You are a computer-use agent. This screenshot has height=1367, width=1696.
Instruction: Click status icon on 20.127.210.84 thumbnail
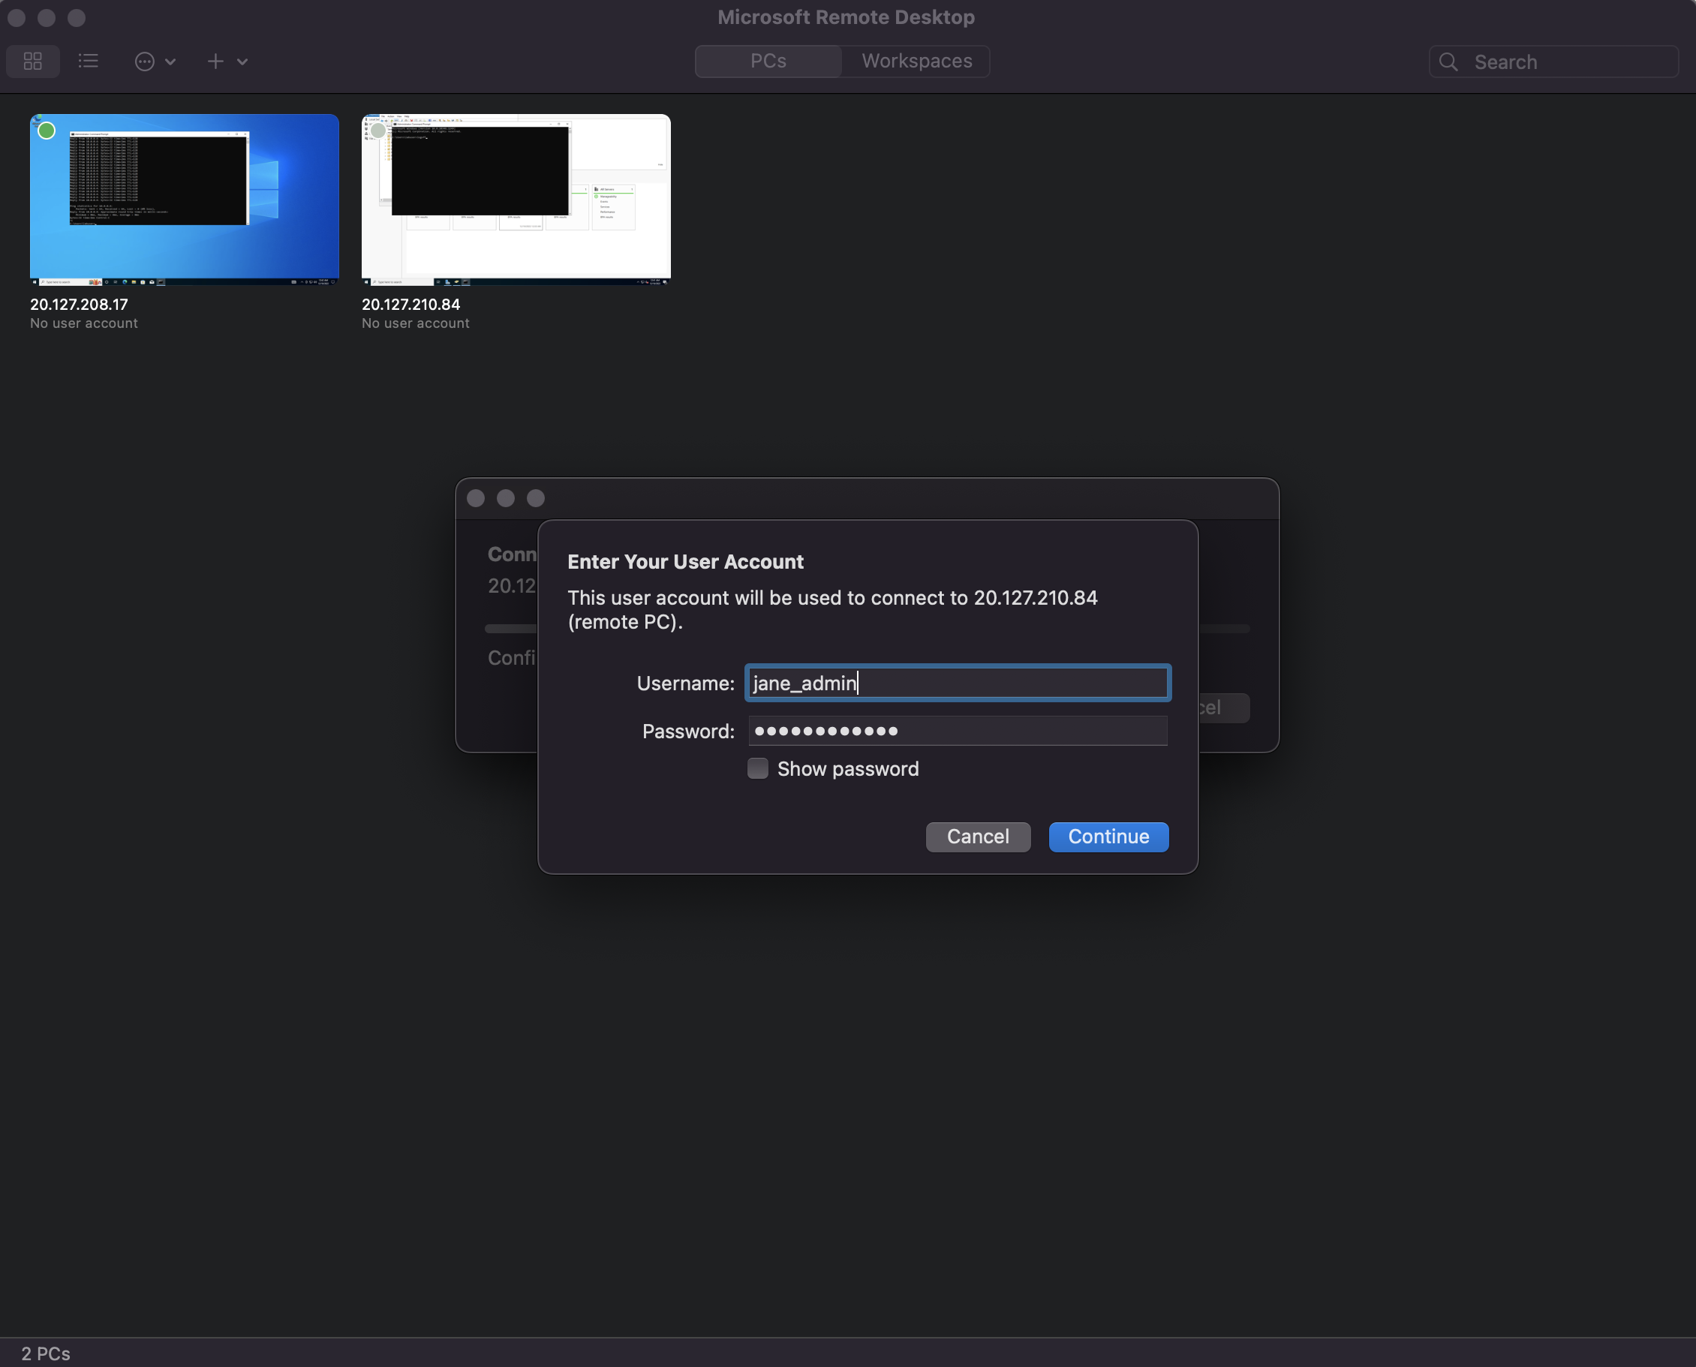click(x=378, y=131)
